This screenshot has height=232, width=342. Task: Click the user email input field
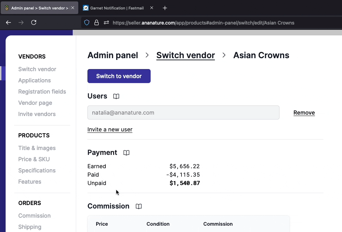pos(183,112)
